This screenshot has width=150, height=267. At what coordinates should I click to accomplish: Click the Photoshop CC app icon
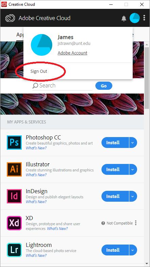[x=14, y=143]
